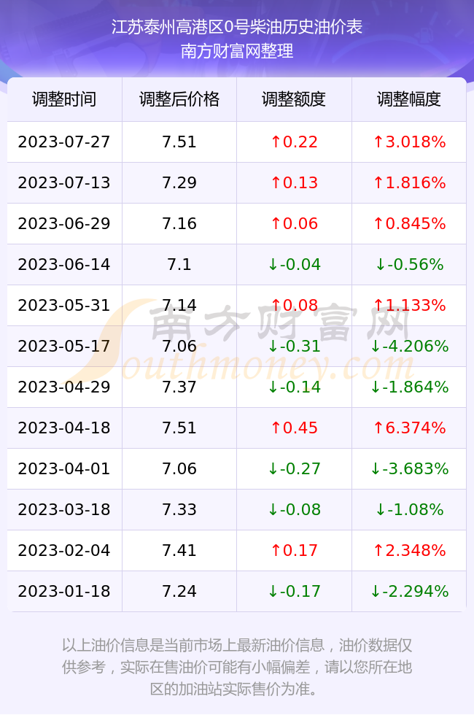
Task: Click the 2.348% increase percentage cell
Action: point(409,550)
